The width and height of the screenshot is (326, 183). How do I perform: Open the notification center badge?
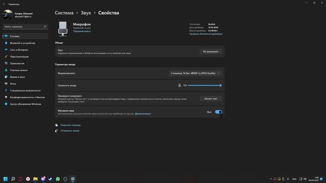pos(321,179)
